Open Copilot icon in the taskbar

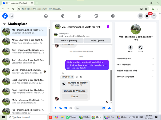56,117
